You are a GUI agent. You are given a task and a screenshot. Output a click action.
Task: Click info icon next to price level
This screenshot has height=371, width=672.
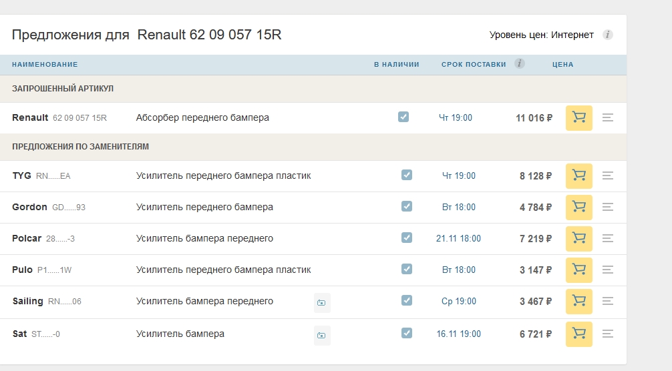pos(607,35)
